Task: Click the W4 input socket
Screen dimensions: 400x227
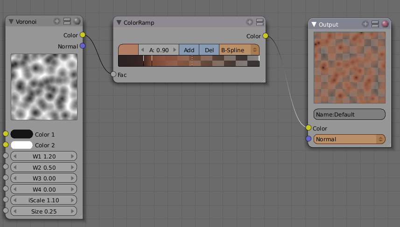Action: tap(5, 188)
